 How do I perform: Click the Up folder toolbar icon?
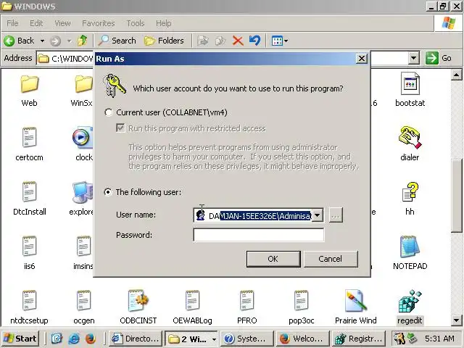82,41
